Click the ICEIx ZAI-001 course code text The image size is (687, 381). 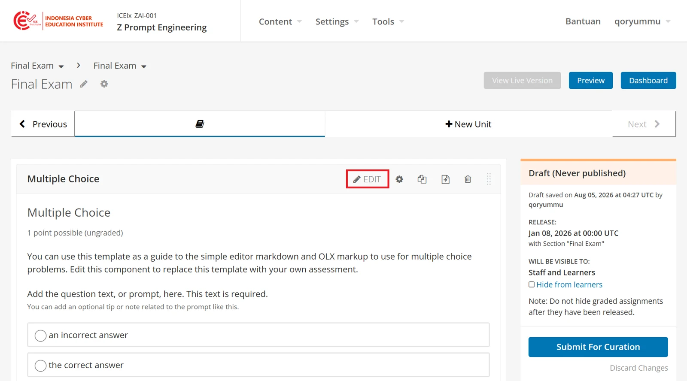pos(137,15)
